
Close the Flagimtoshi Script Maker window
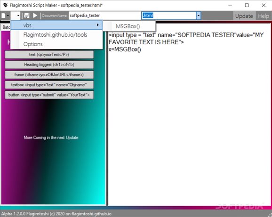[x=264, y=5]
